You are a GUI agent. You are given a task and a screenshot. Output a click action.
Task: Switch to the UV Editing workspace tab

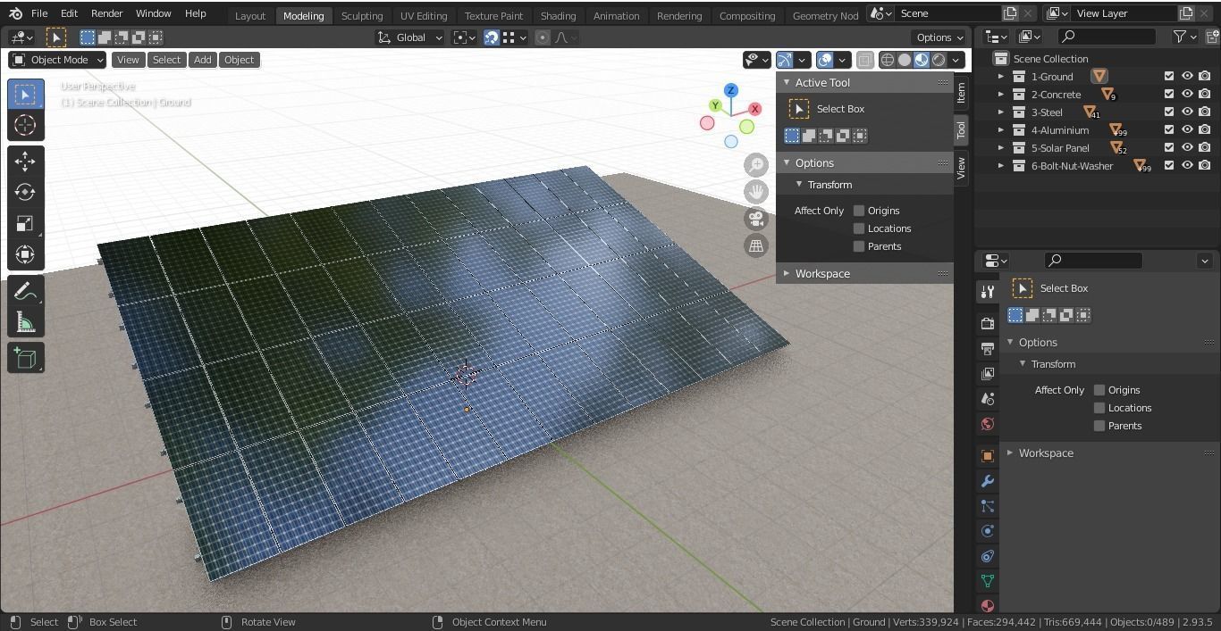click(x=424, y=15)
